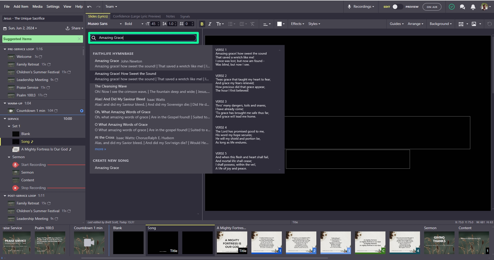The width and height of the screenshot is (494, 260).
Task: Click the white text color swatch
Action: pos(279,24)
